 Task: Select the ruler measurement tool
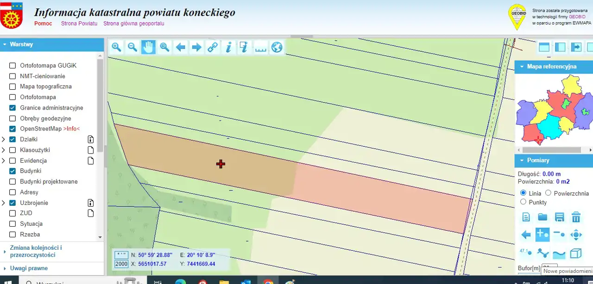pos(261,47)
